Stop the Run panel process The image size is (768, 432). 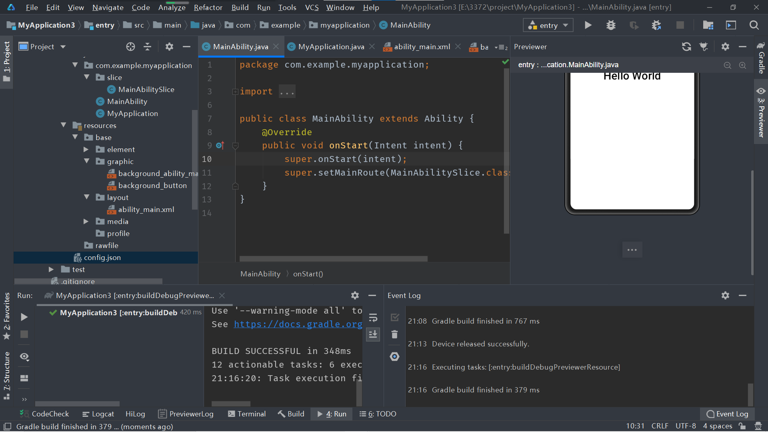24,334
